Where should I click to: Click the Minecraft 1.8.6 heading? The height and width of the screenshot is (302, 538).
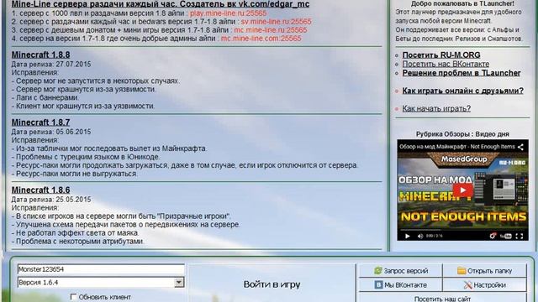pos(41,190)
